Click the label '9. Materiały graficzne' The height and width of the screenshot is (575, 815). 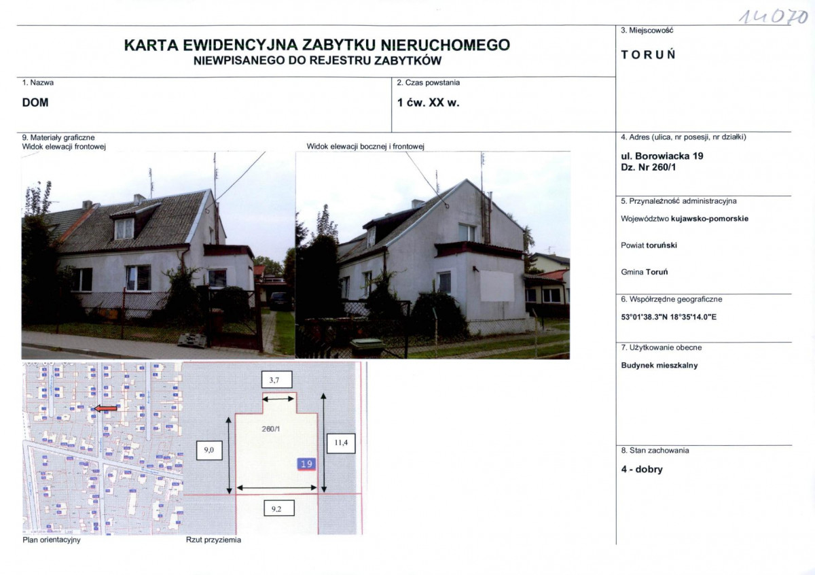[58, 137]
